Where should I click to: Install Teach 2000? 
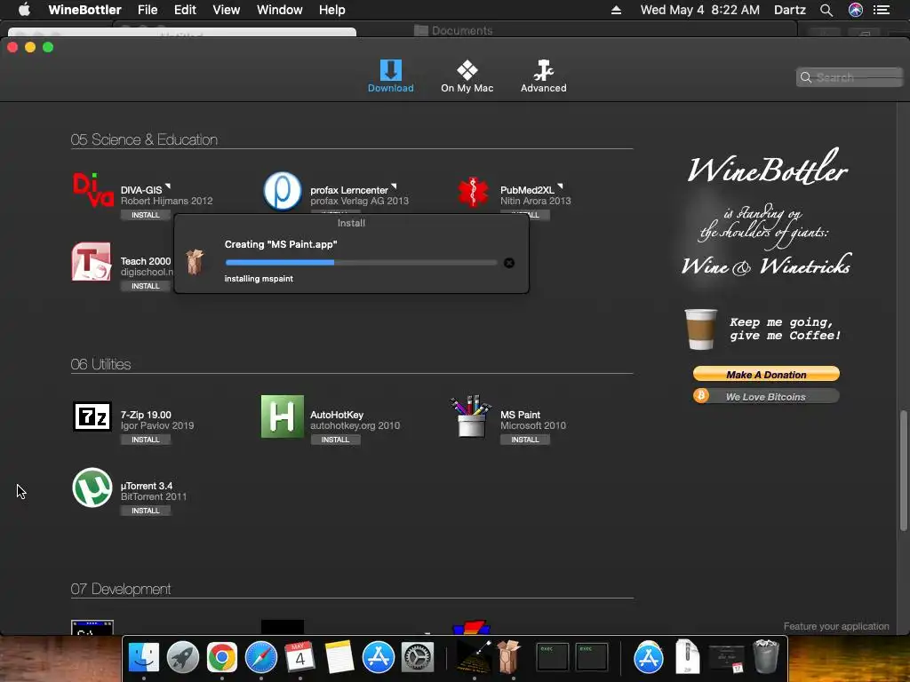[145, 286]
